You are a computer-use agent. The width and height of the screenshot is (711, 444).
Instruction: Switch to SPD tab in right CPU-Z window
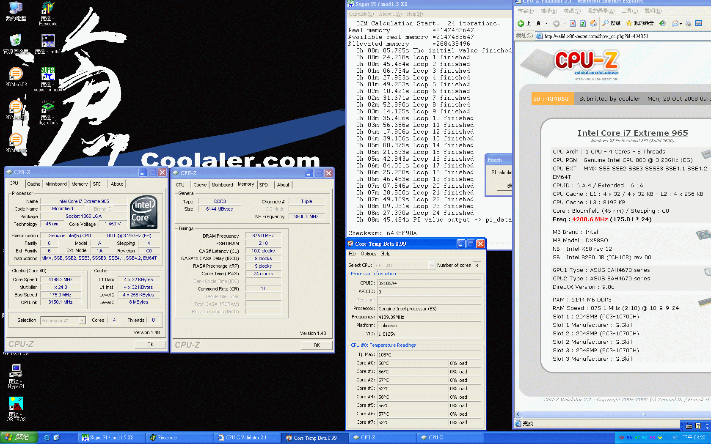tap(263, 185)
